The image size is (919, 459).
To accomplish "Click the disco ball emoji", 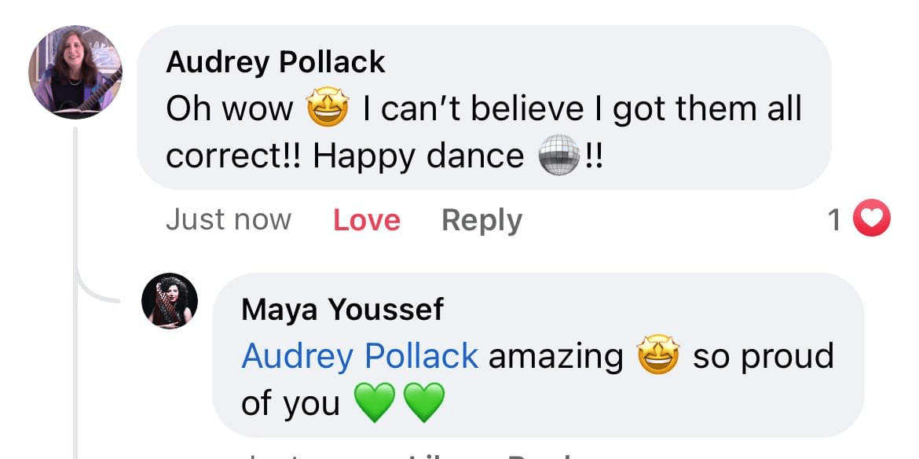I will [x=560, y=156].
